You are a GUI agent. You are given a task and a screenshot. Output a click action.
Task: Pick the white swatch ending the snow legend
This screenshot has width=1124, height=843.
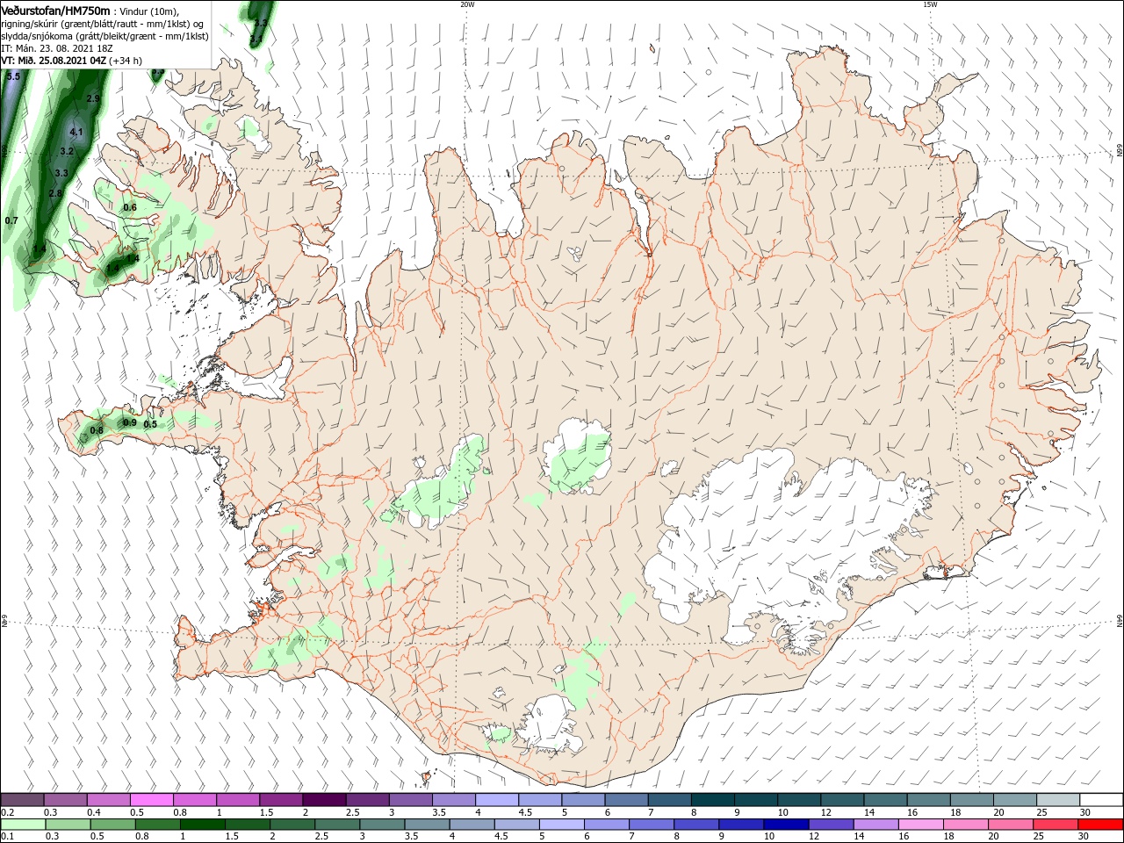(x=1101, y=800)
